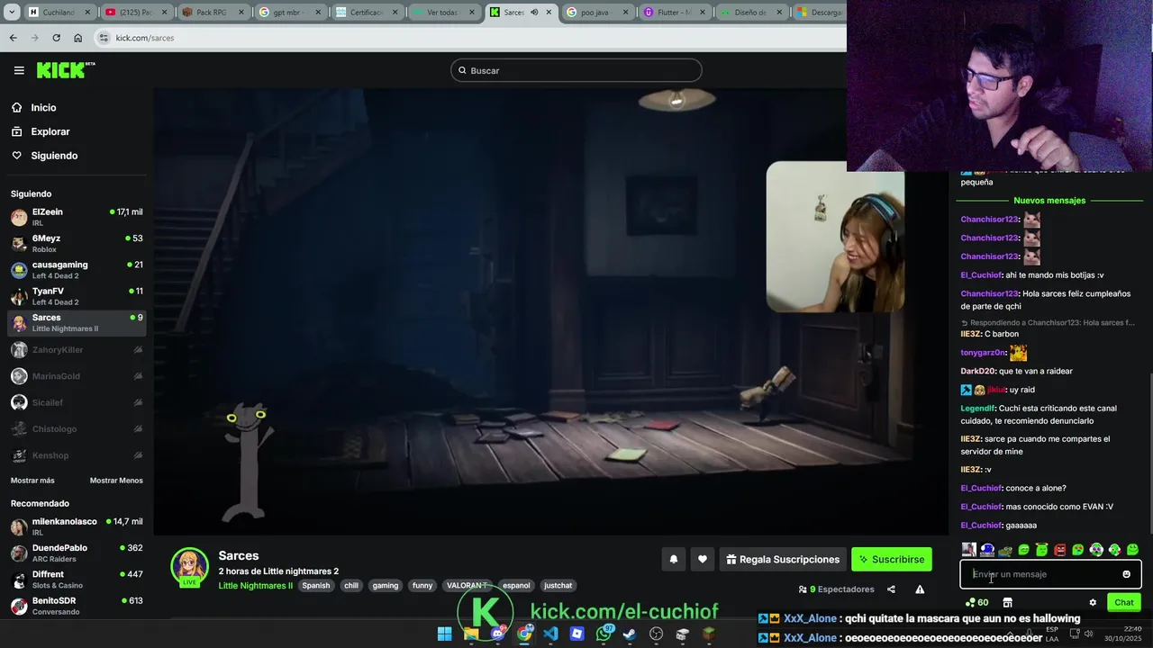Open the Kick hamburger menu

(19, 70)
